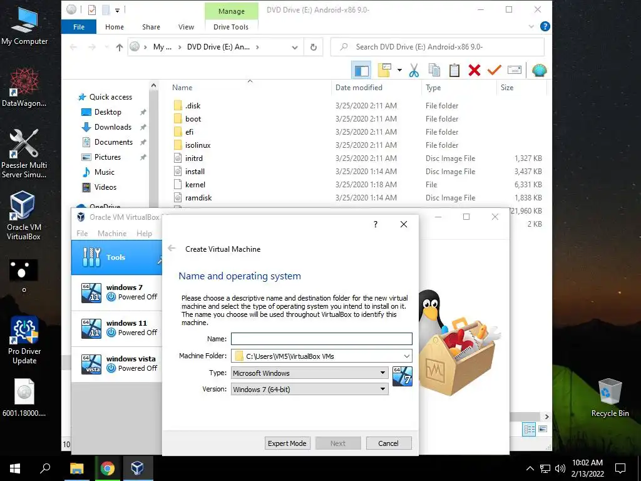
Task: Switch to details view icon in Explorer
Action: coord(529,429)
